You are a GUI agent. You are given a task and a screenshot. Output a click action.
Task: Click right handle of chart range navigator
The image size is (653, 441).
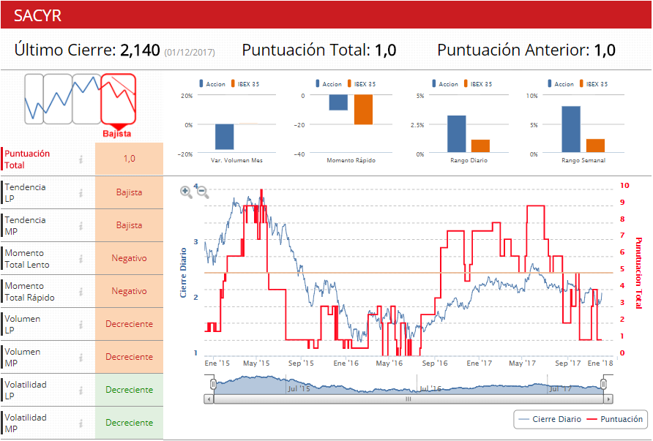tap(603, 383)
